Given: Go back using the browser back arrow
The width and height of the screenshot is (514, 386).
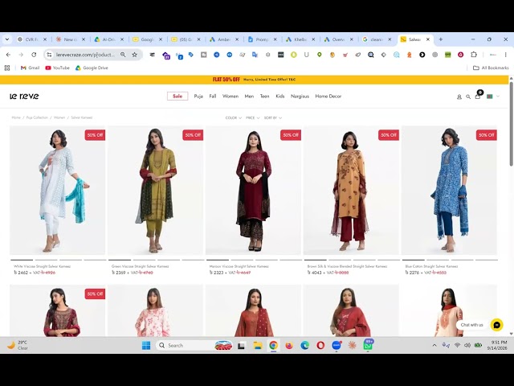Looking at the screenshot, I should 9,55.
